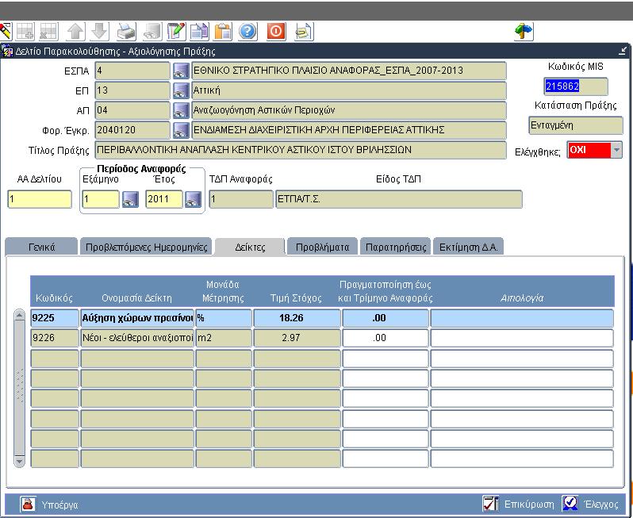Click the ΤΔΠ Αναφοράς field
The image size is (633, 518).
241,199
